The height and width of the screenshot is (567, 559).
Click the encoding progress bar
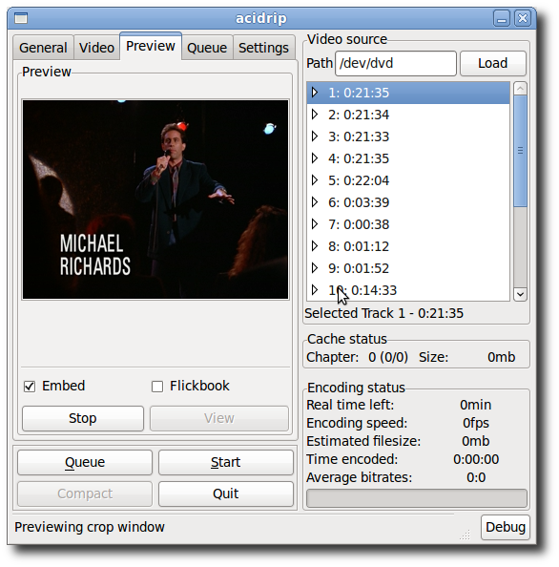(417, 498)
